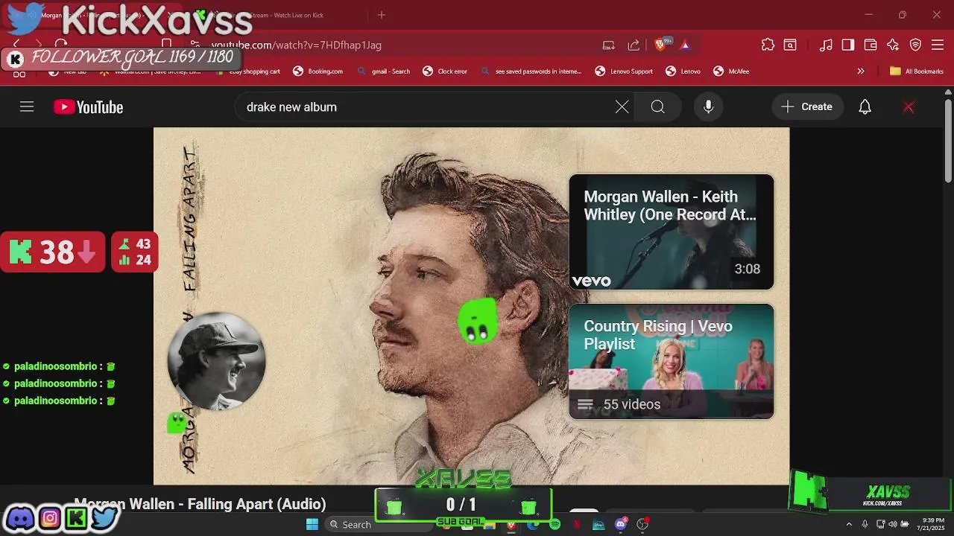
Task: Click the Create button
Action: 807,107
